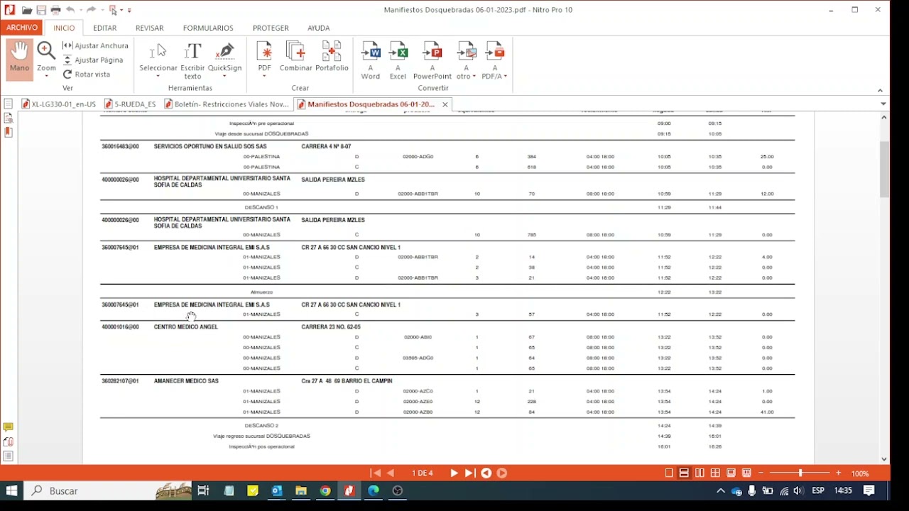Select continuous page view mode
909x511 pixels.
[x=684, y=473]
